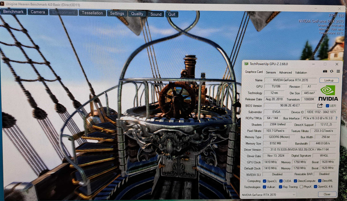The height and width of the screenshot is (201, 347).
Task: Click the BIOS Version field
Action: pyautogui.click(x=290, y=106)
